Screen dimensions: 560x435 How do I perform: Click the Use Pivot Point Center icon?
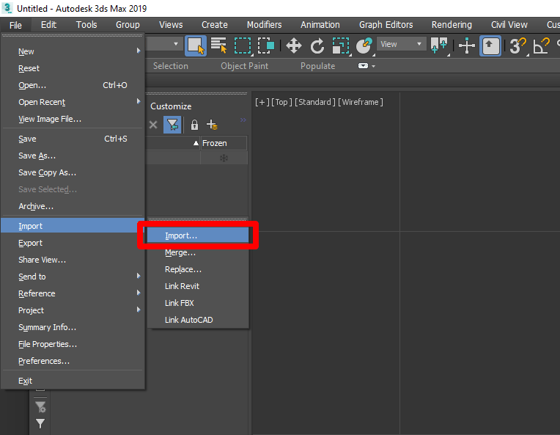(x=439, y=45)
